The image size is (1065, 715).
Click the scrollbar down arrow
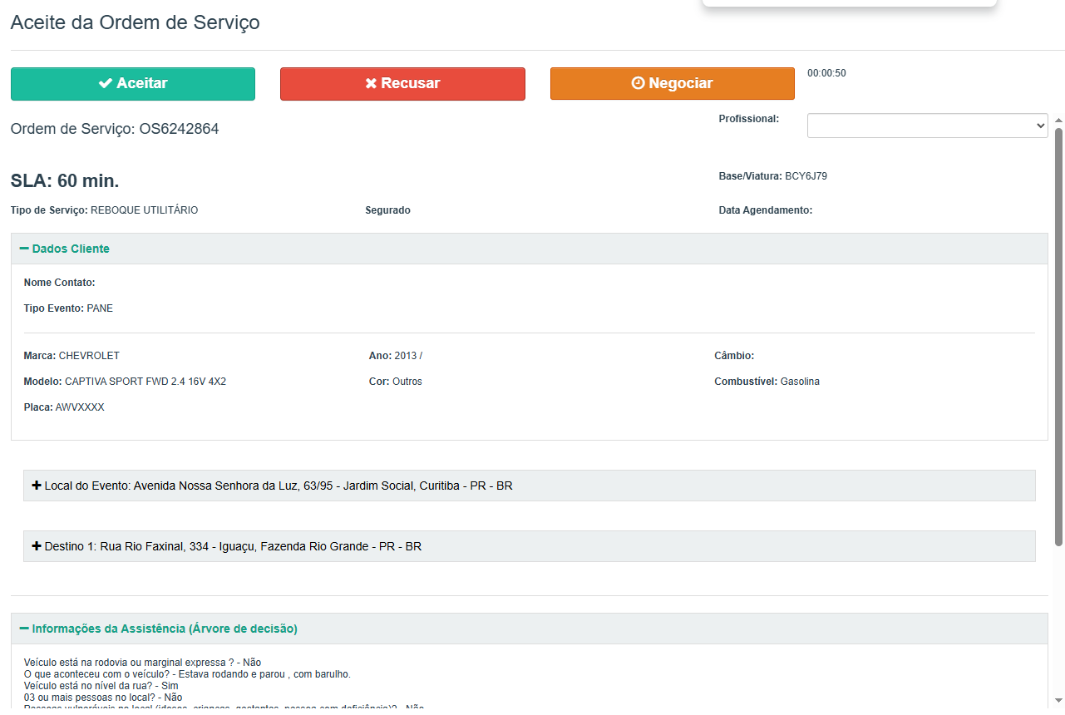tap(1058, 700)
